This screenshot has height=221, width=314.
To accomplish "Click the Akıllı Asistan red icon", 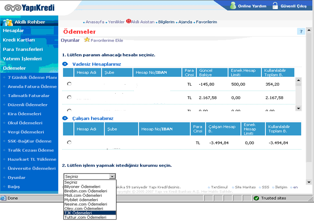I will 129,21.
